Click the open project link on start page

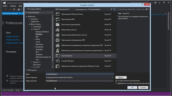pyautogui.click(x=13, y=40)
